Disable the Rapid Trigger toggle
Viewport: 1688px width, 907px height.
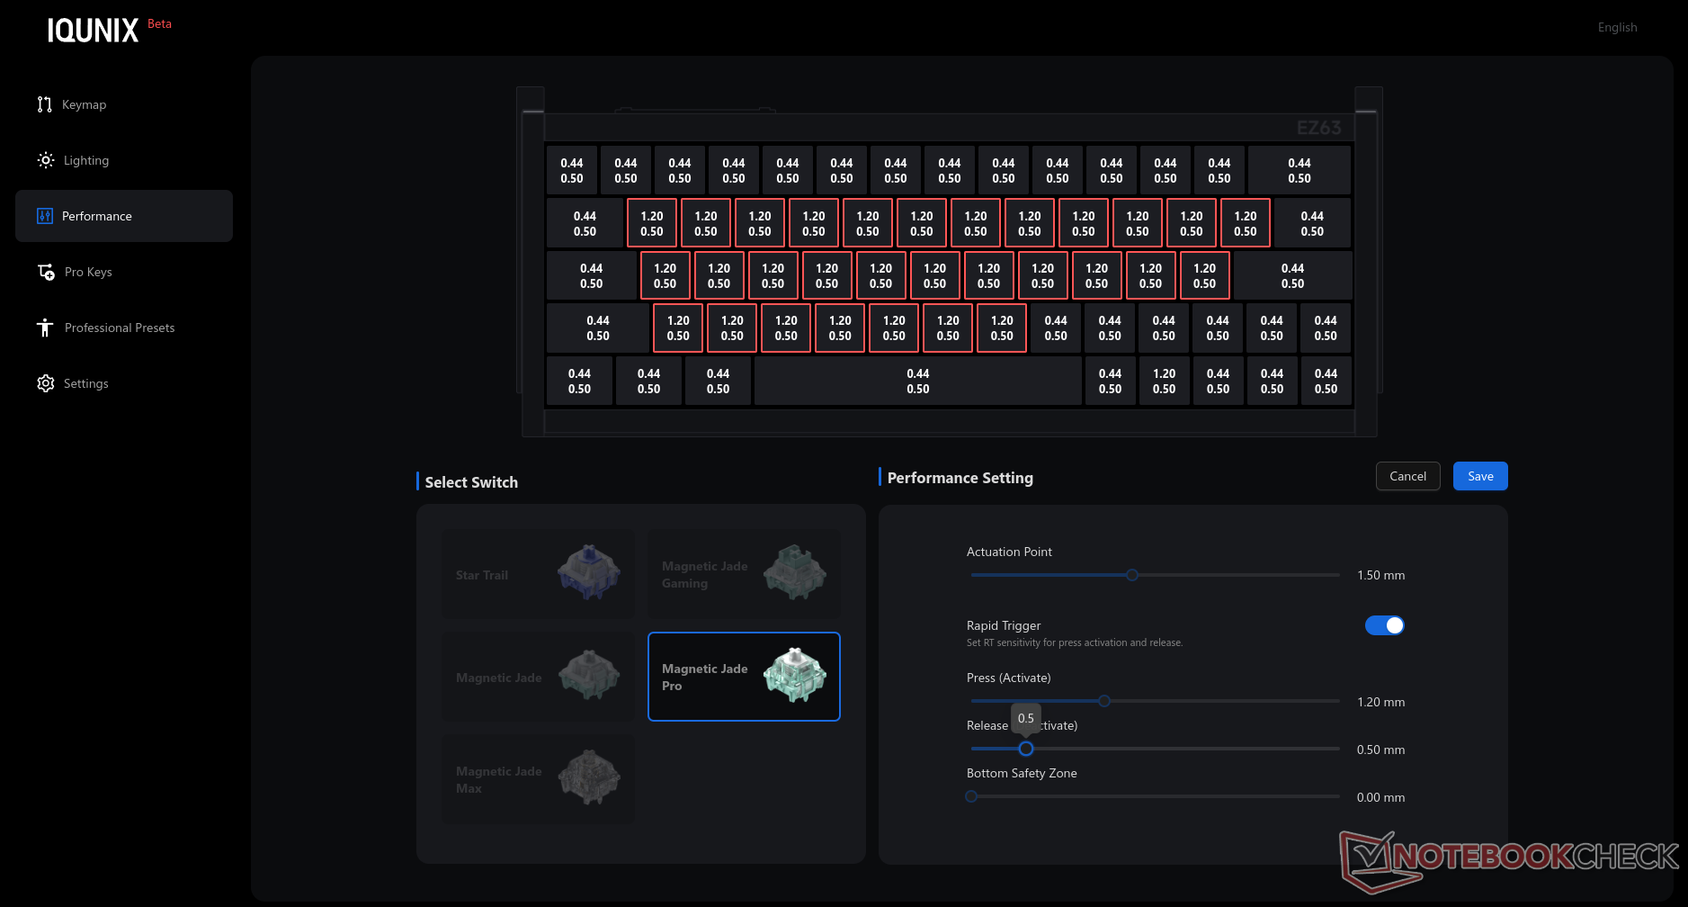tap(1385, 625)
